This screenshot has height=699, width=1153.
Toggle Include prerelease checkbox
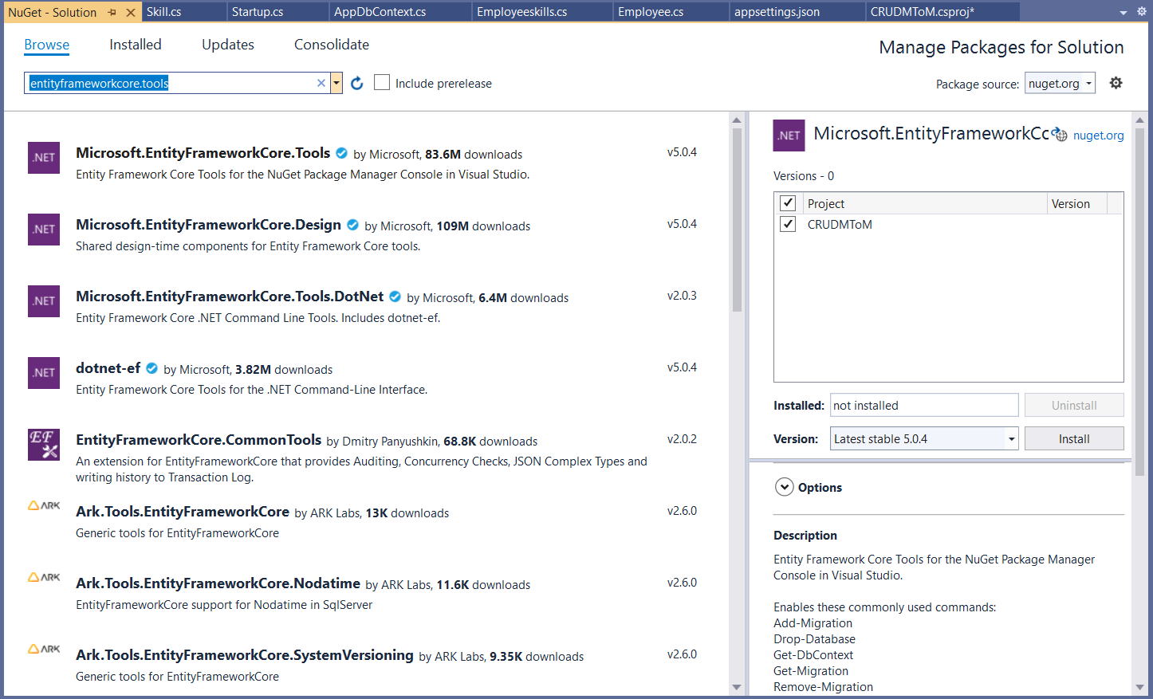click(382, 83)
